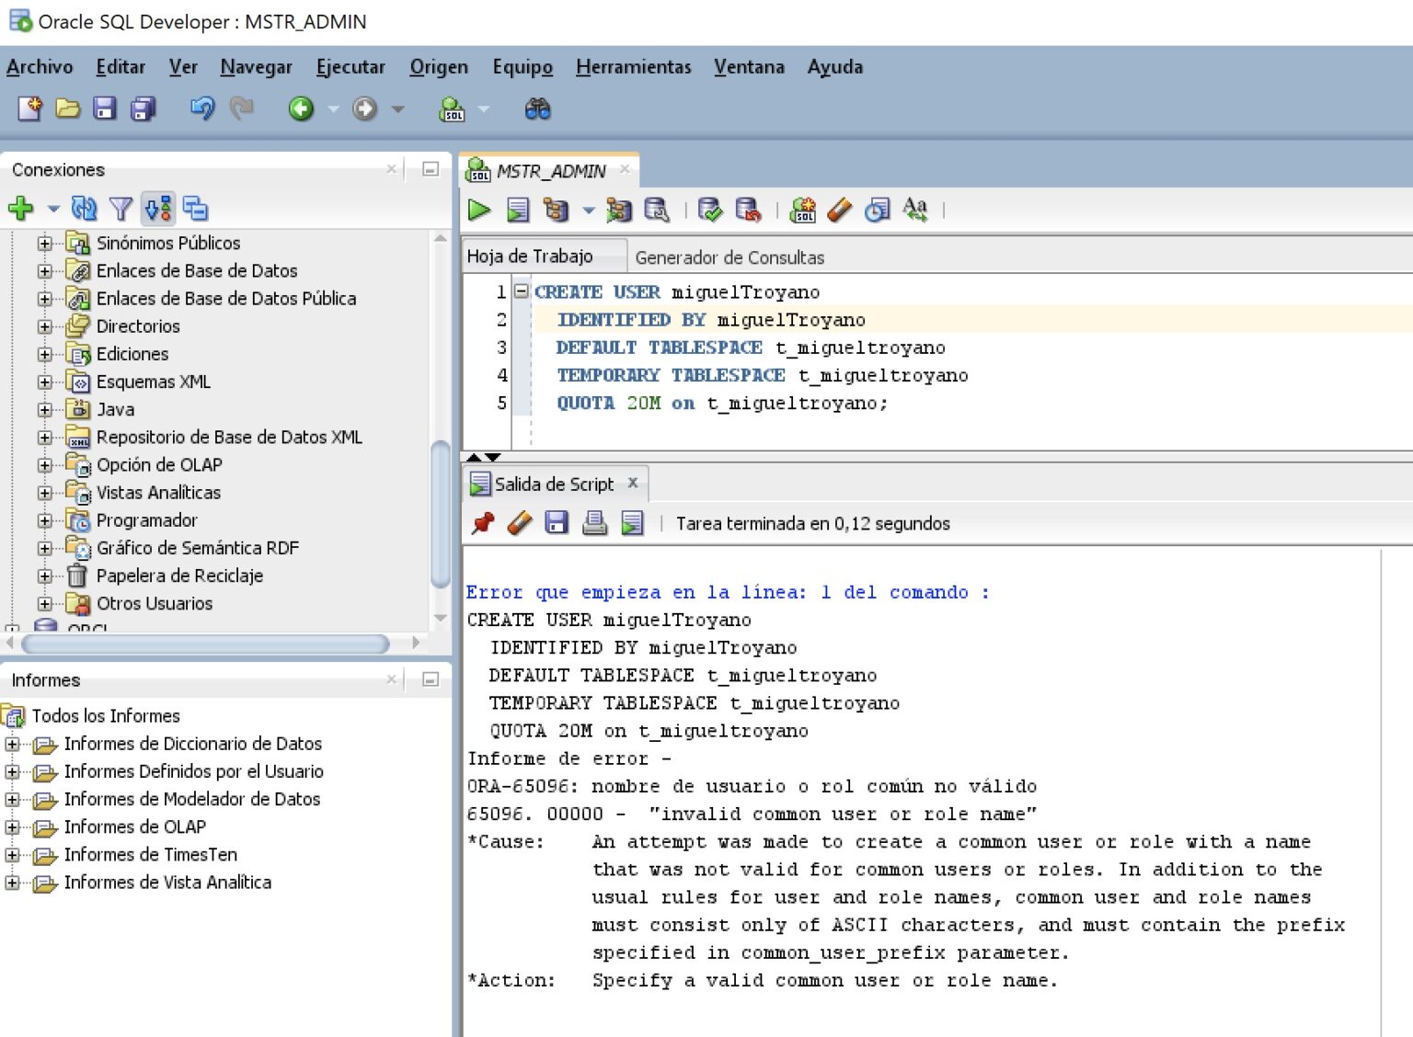
Task: Expand the Programador tree node
Action: pyautogui.click(x=44, y=520)
